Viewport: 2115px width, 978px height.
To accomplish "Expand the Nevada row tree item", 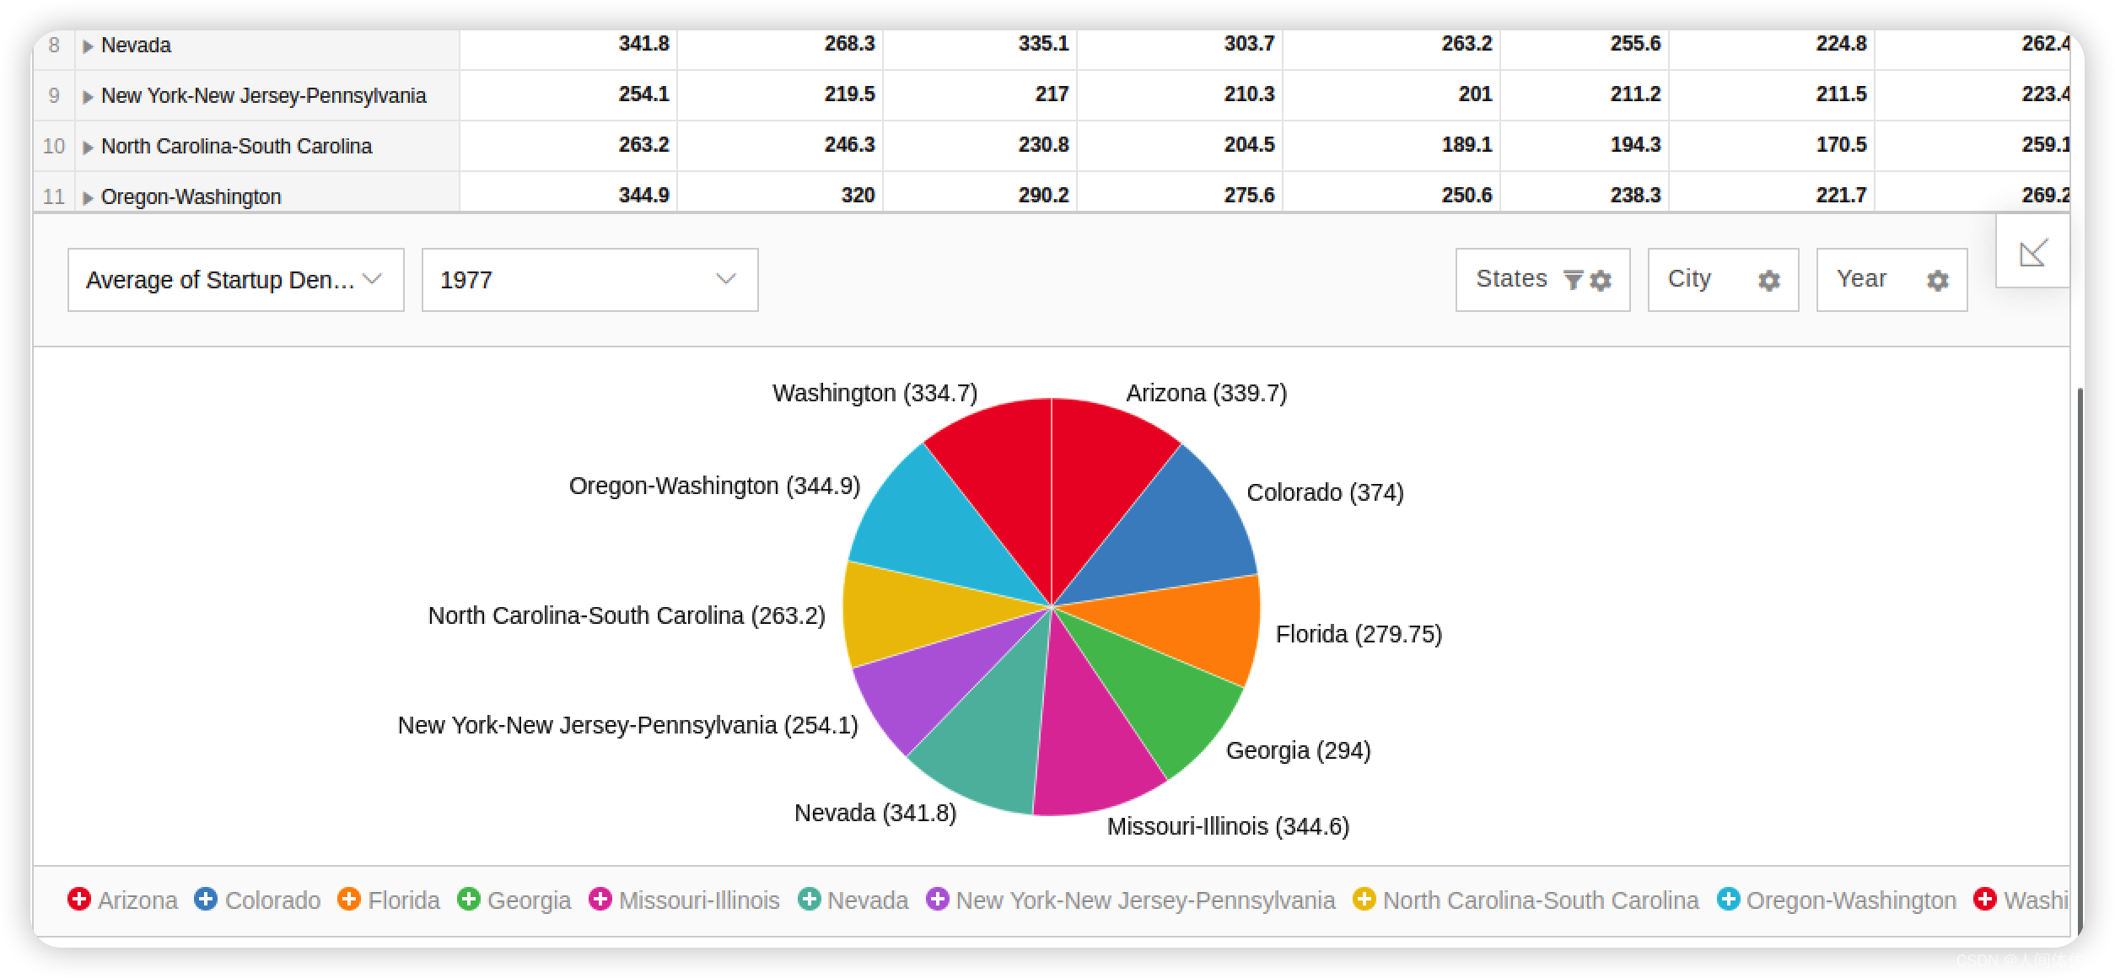I will coord(92,45).
